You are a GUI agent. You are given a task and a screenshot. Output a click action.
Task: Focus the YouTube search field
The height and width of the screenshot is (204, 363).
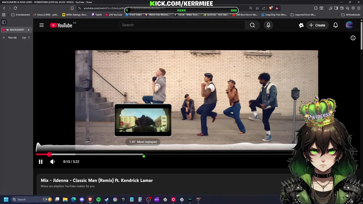pyautogui.click(x=181, y=25)
